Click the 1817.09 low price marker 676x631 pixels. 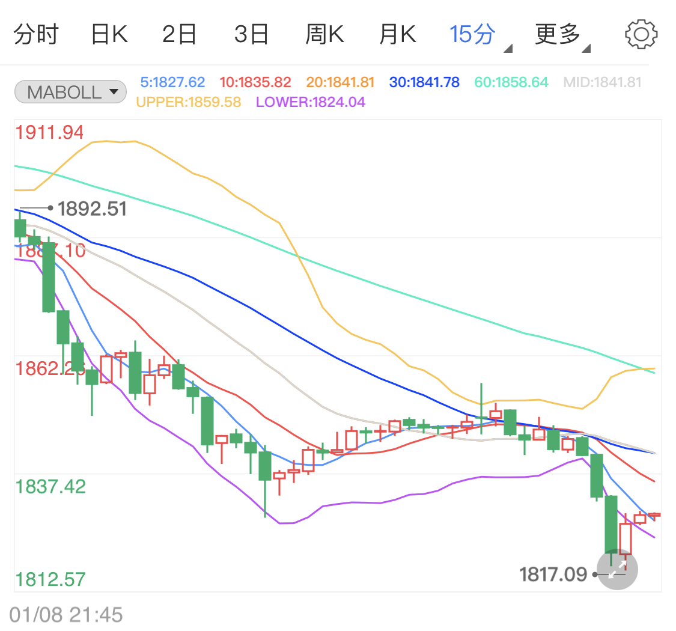tap(553, 575)
